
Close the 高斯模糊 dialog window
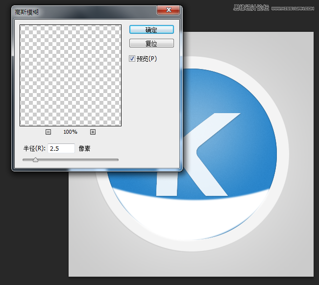pos(168,10)
